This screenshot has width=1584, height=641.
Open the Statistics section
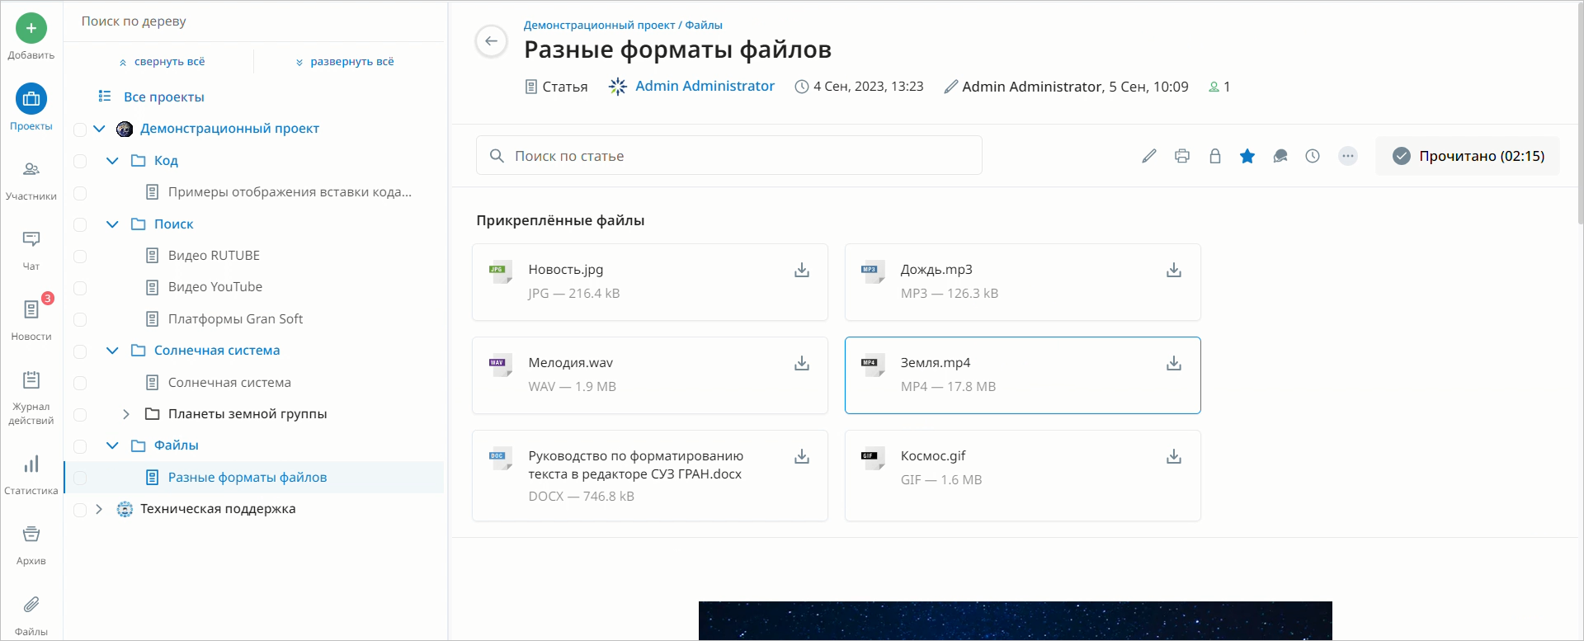[x=31, y=474]
